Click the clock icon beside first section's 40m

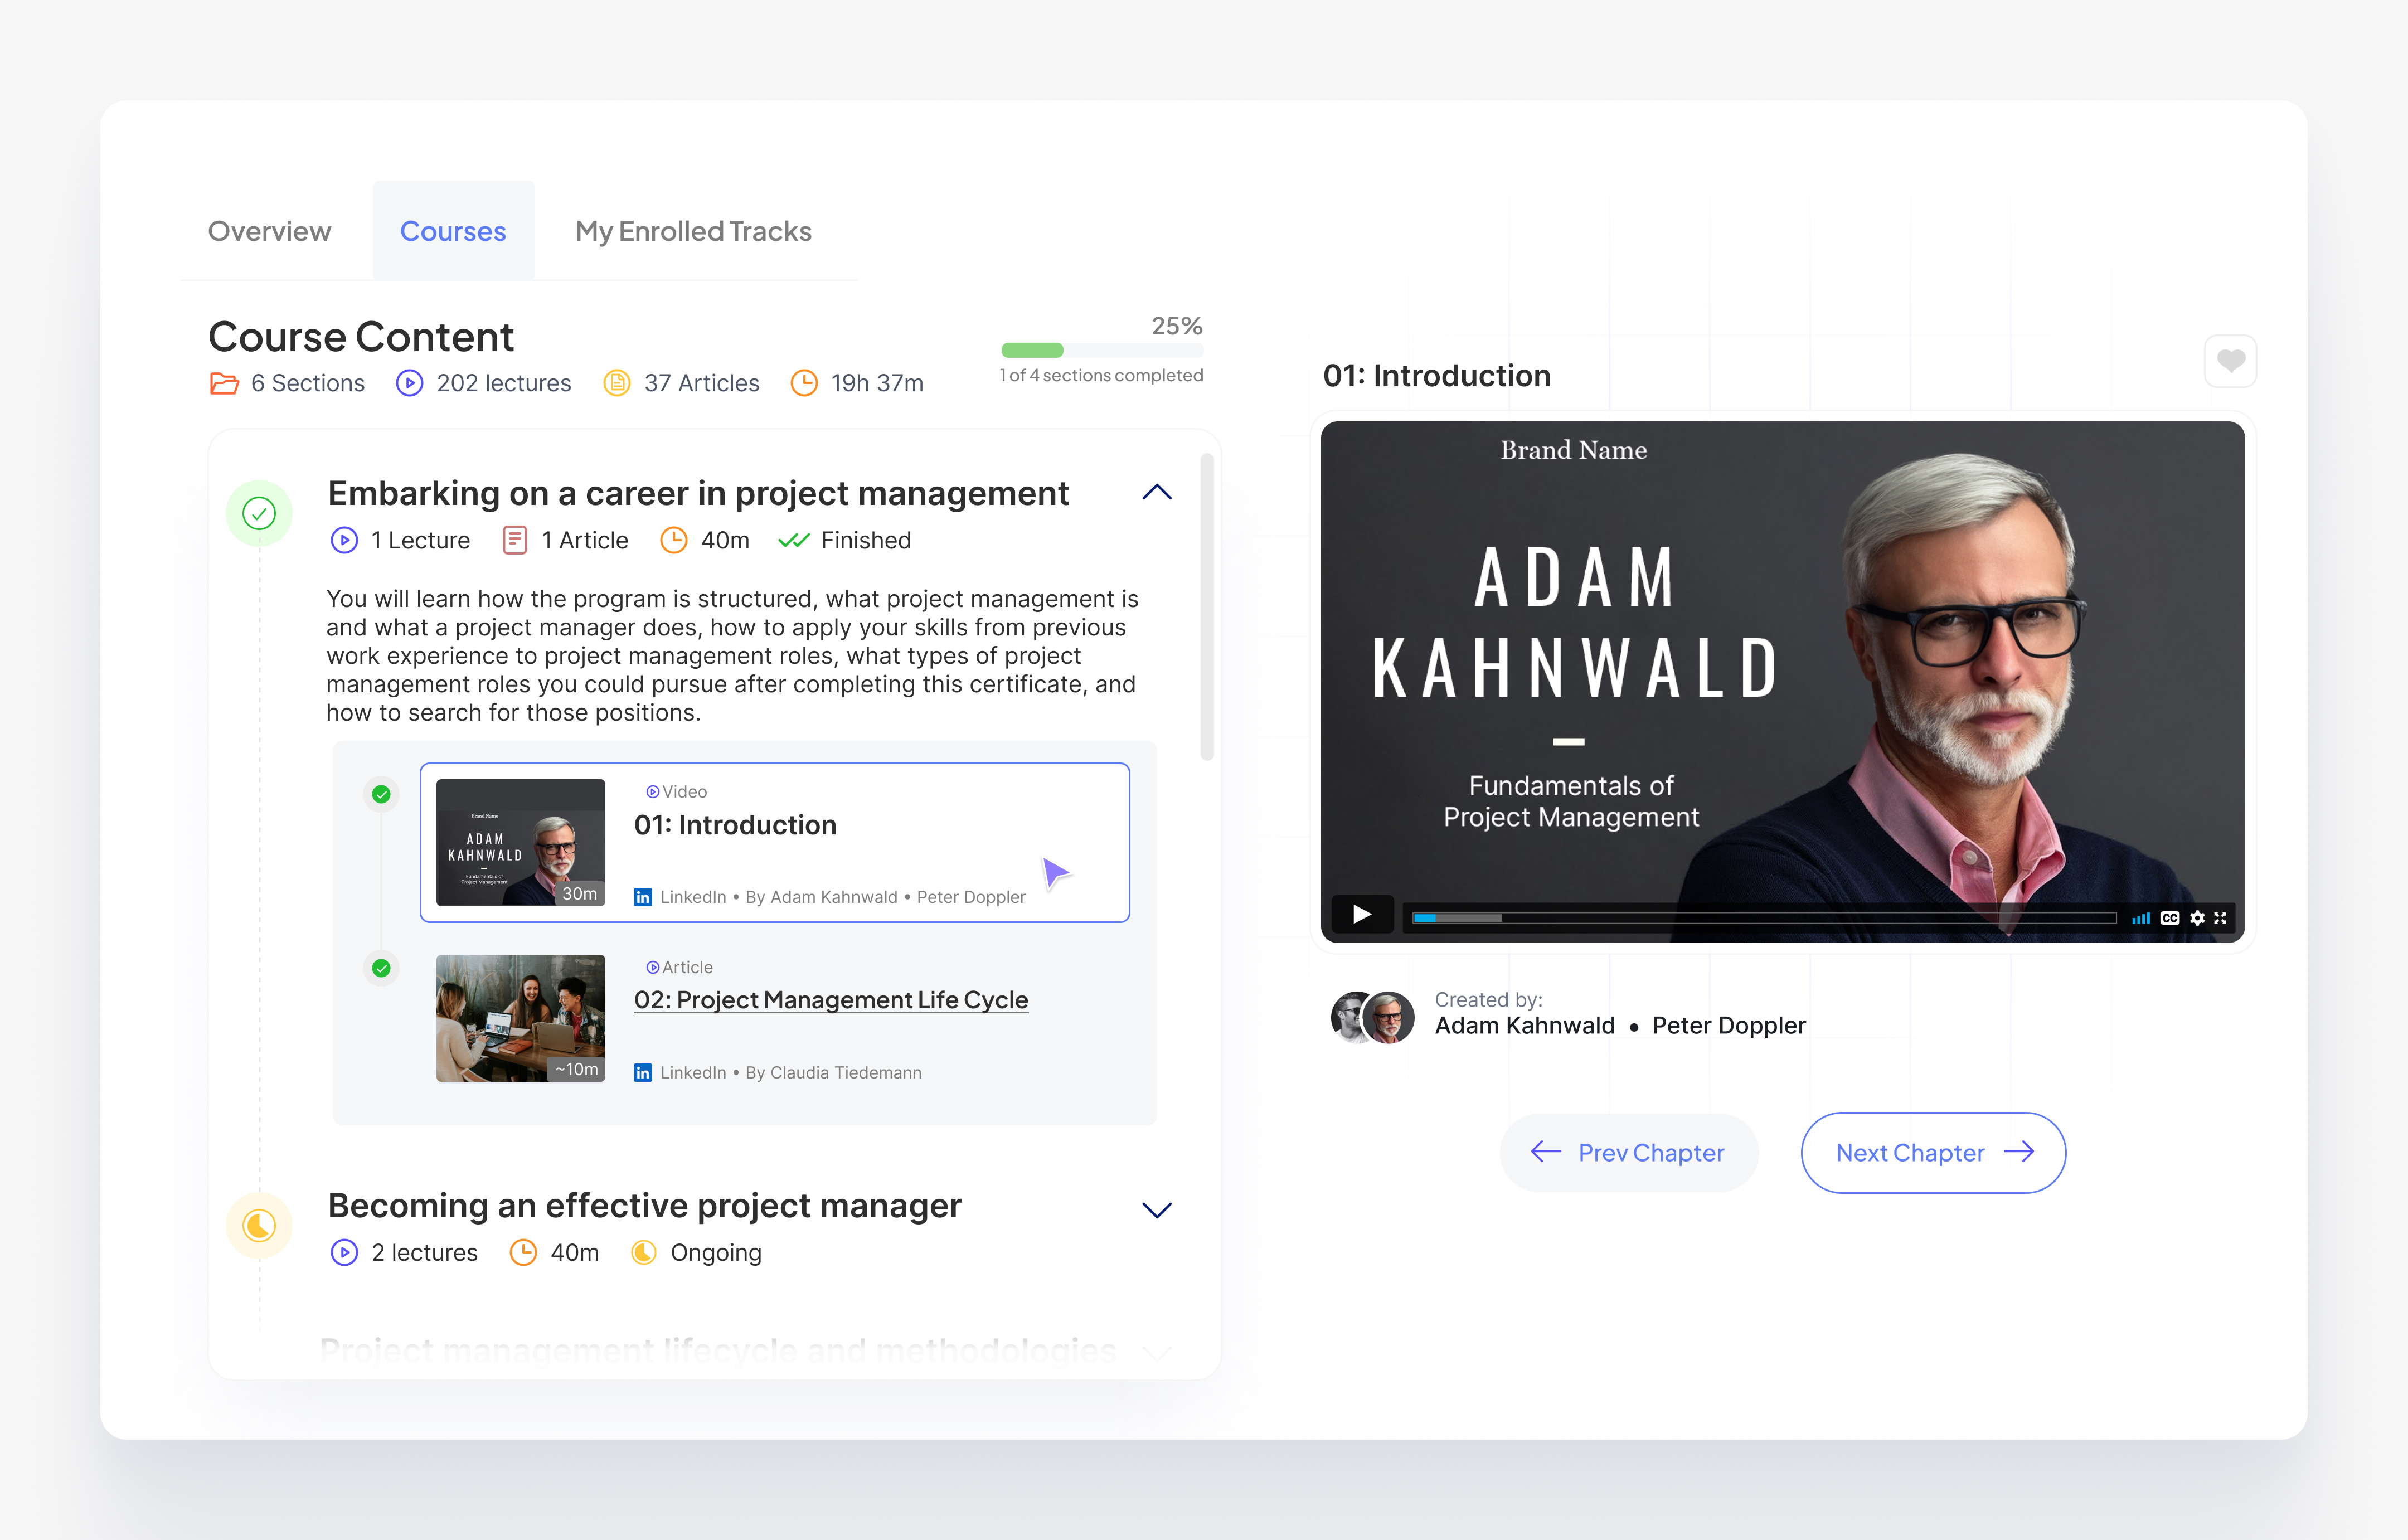674,540
